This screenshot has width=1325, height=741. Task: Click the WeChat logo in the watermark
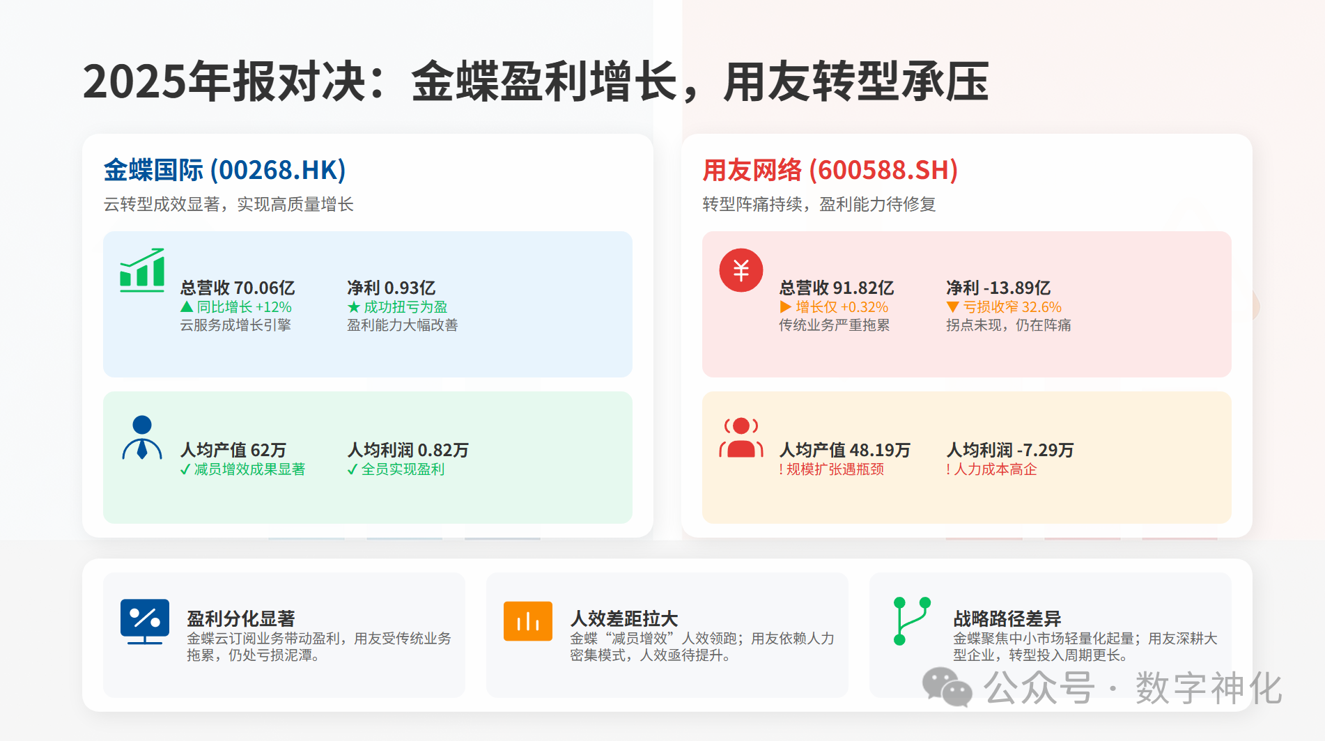(x=947, y=687)
